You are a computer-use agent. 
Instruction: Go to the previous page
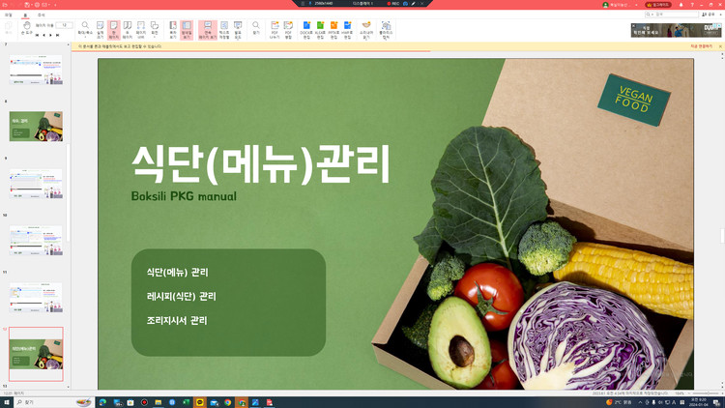[x=43, y=35]
